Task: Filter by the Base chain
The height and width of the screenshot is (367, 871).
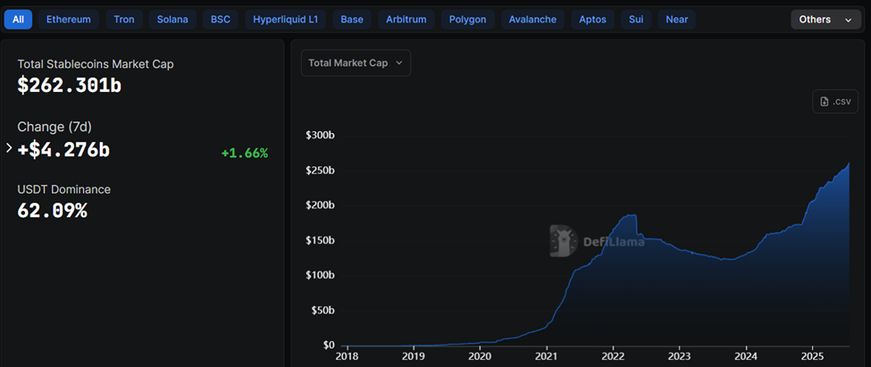Action: (x=352, y=19)
